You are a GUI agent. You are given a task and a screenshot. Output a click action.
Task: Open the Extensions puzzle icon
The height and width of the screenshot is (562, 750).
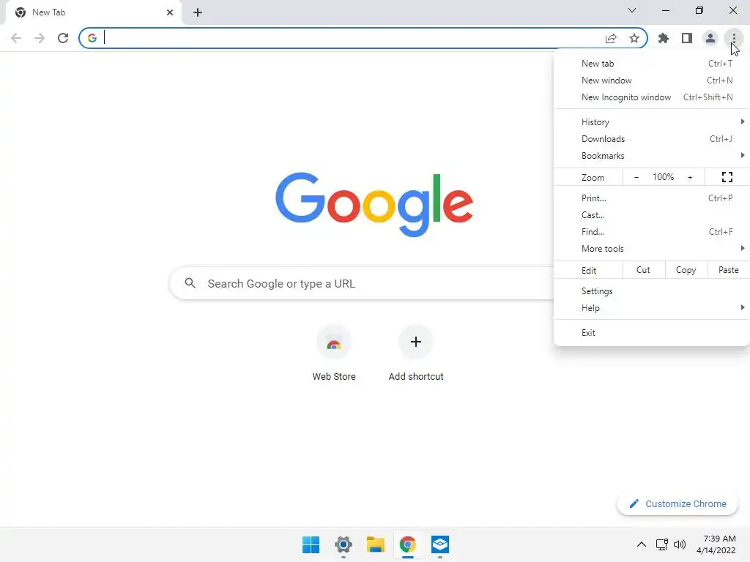point(664,38)
